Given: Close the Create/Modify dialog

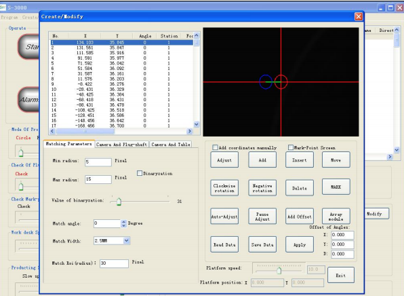Looking at the screenshot, I should [359, 16].
